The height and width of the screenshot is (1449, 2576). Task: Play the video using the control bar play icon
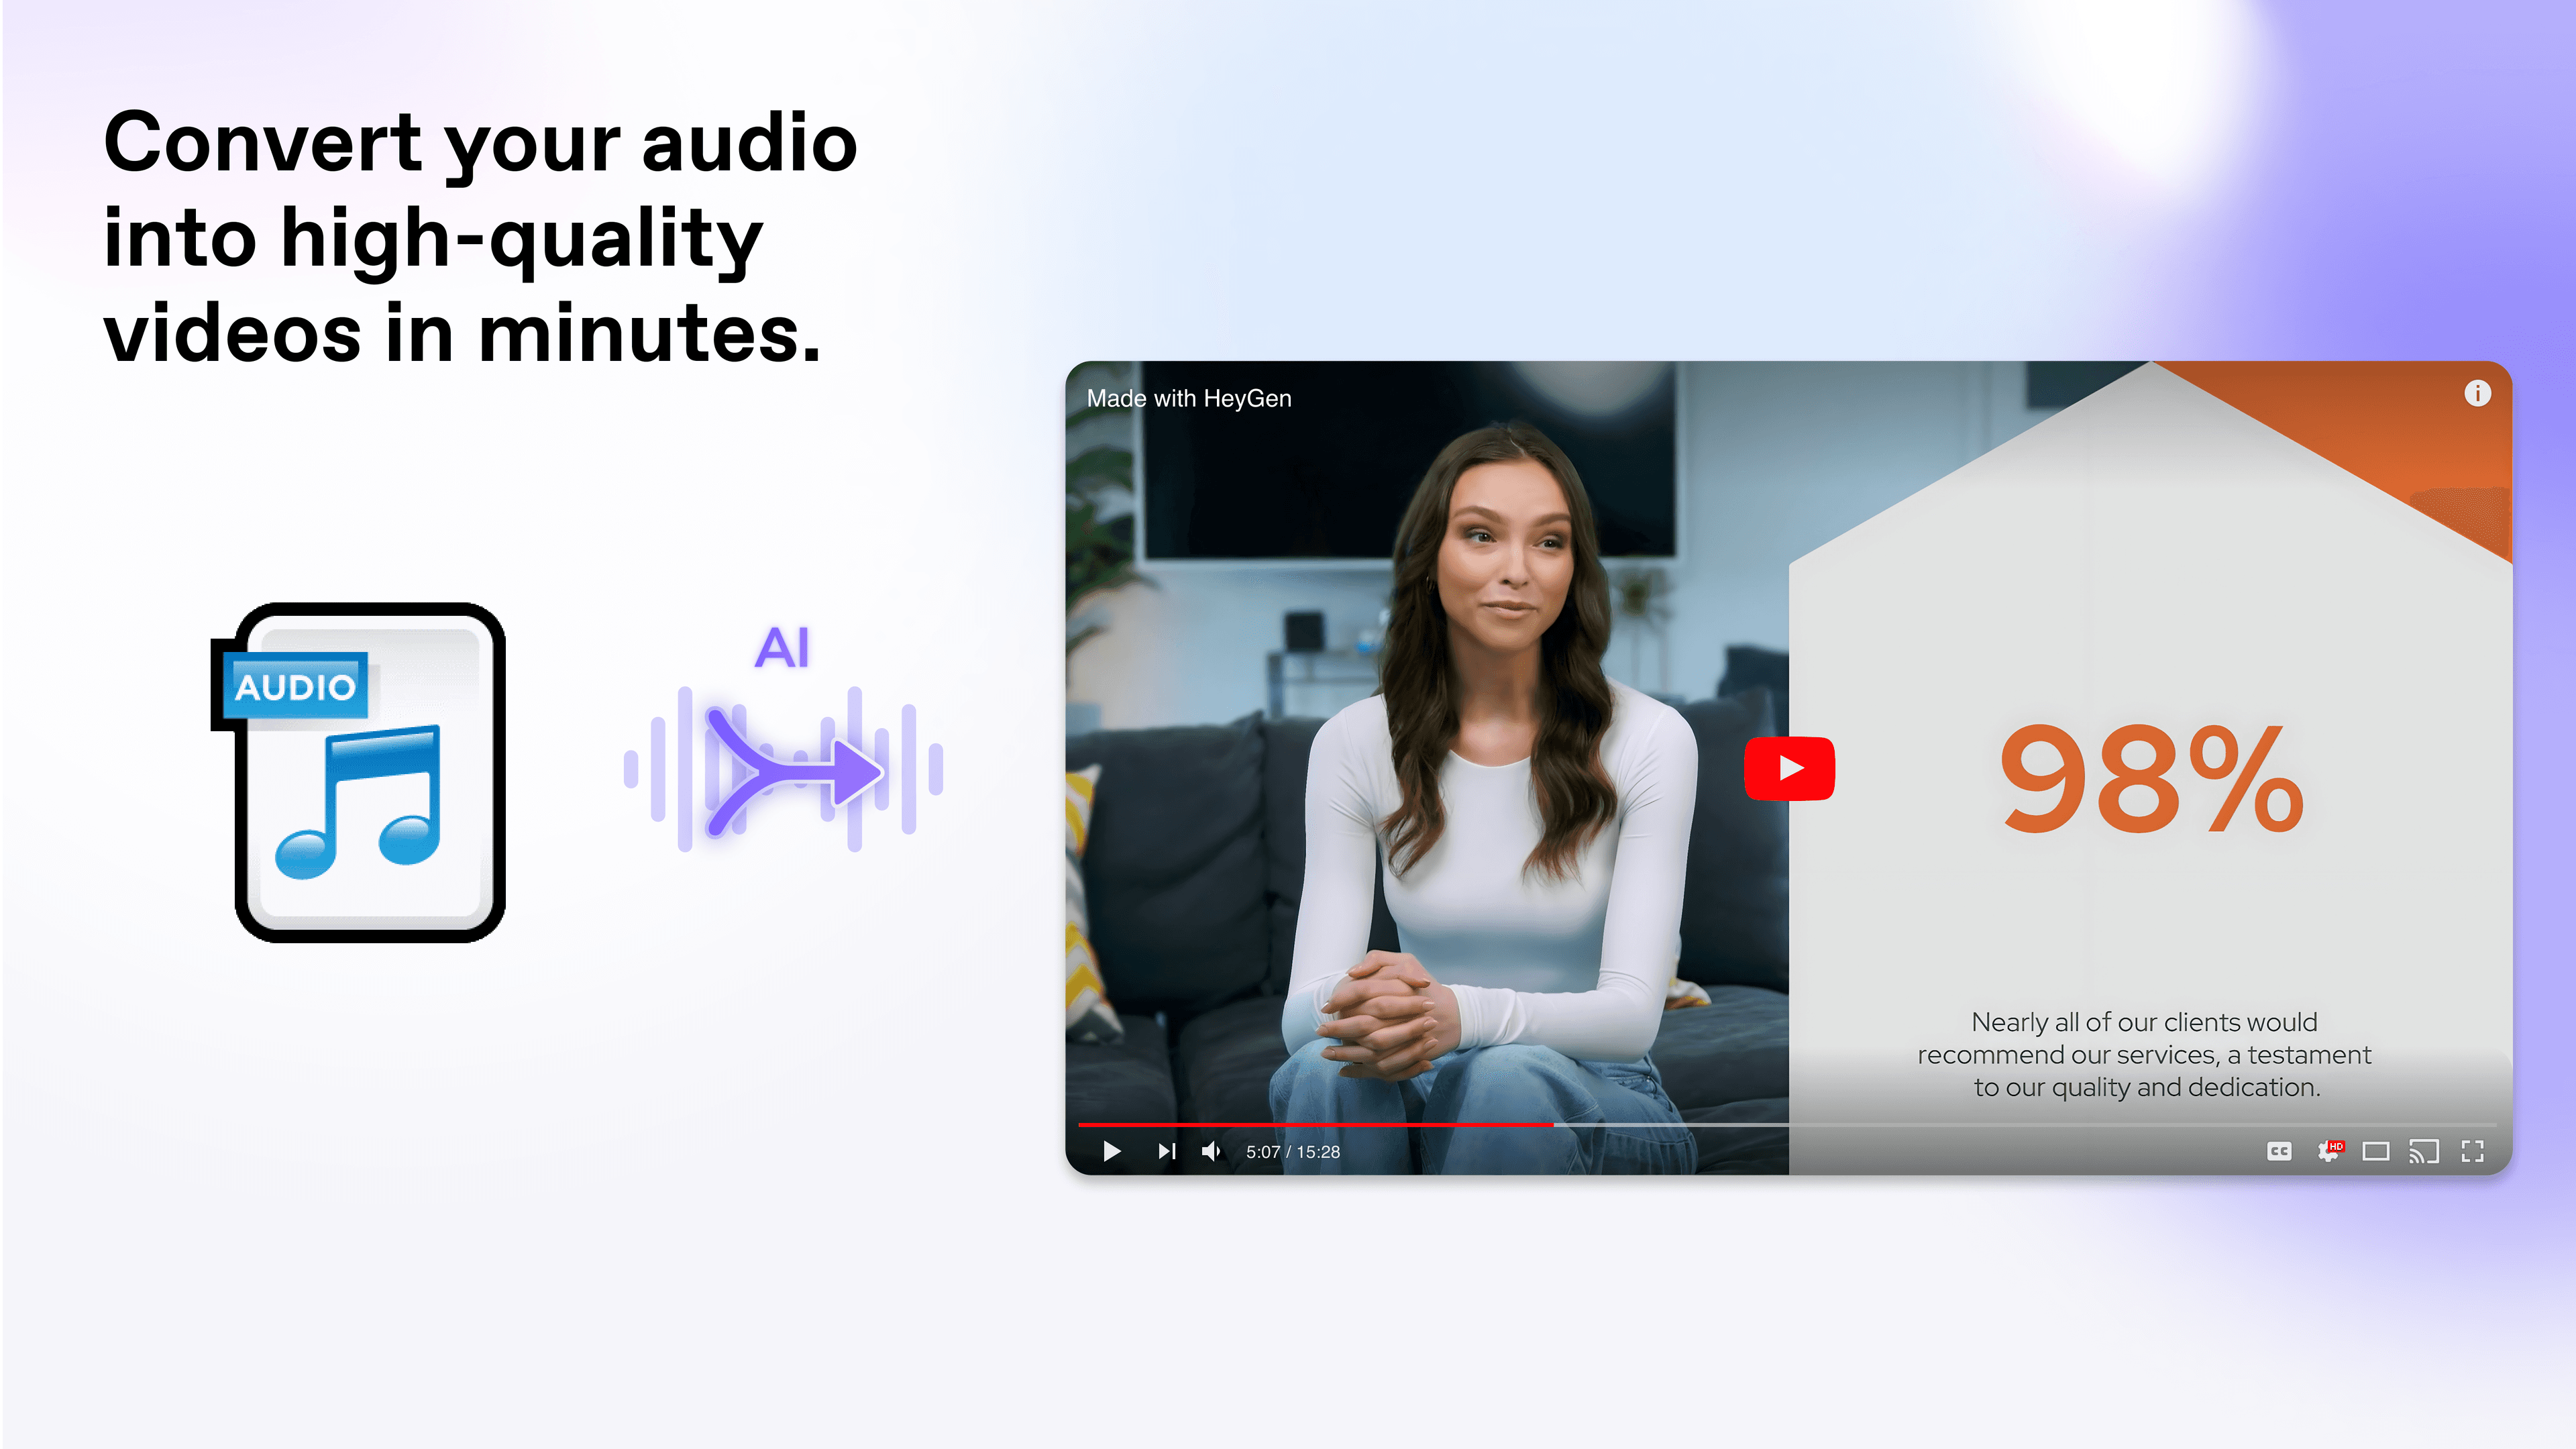(x=1111, y=1151)
